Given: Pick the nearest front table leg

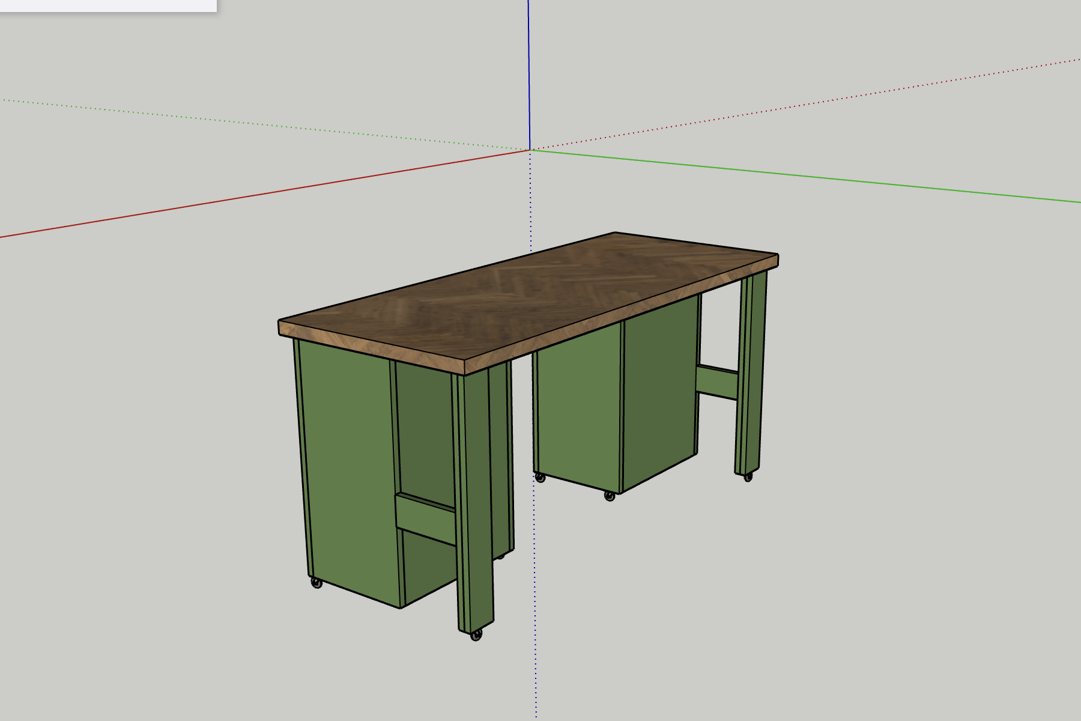Looking at the screenshot, I should pyautogui.click(x=476, y=503).
